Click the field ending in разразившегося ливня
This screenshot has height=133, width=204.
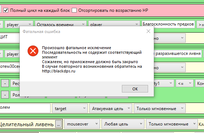pos(178,54)
